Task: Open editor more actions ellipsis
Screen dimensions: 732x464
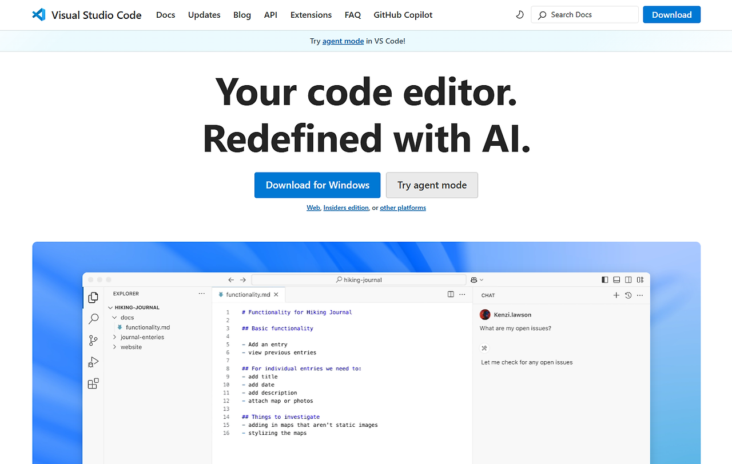Action: pyautogui.click(x=463, y=294)
